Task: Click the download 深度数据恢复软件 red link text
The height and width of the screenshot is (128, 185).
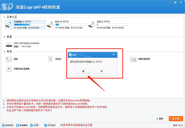Action: [29, 110]
